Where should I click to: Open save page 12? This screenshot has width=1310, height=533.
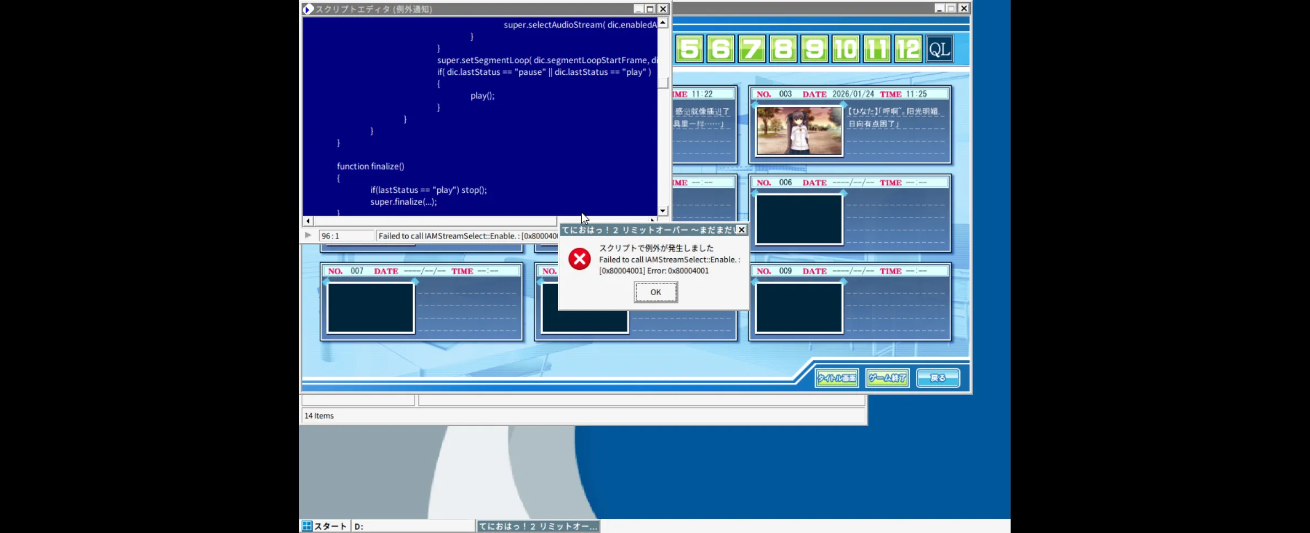coord(908,49)
